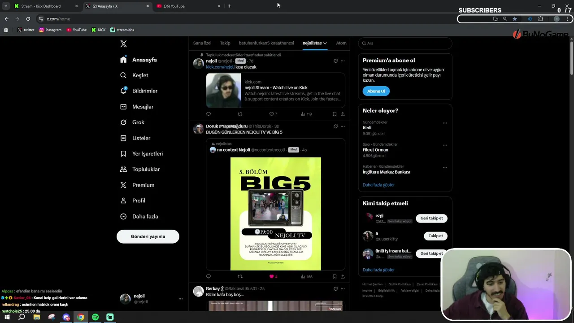Open Bildirimler notifications
The height and width of the screenshot is (323, 574).
click(x=139, y=91)
